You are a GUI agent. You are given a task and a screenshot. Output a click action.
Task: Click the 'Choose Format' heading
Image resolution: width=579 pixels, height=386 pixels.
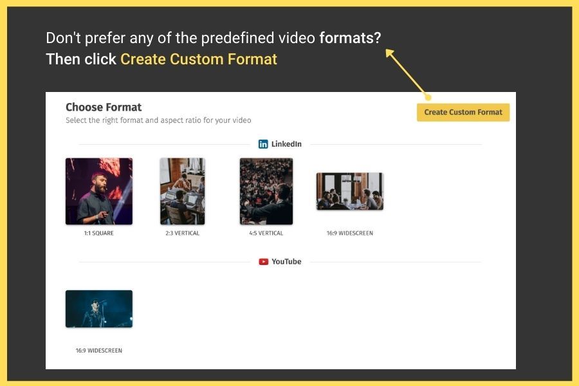[104, 107]
